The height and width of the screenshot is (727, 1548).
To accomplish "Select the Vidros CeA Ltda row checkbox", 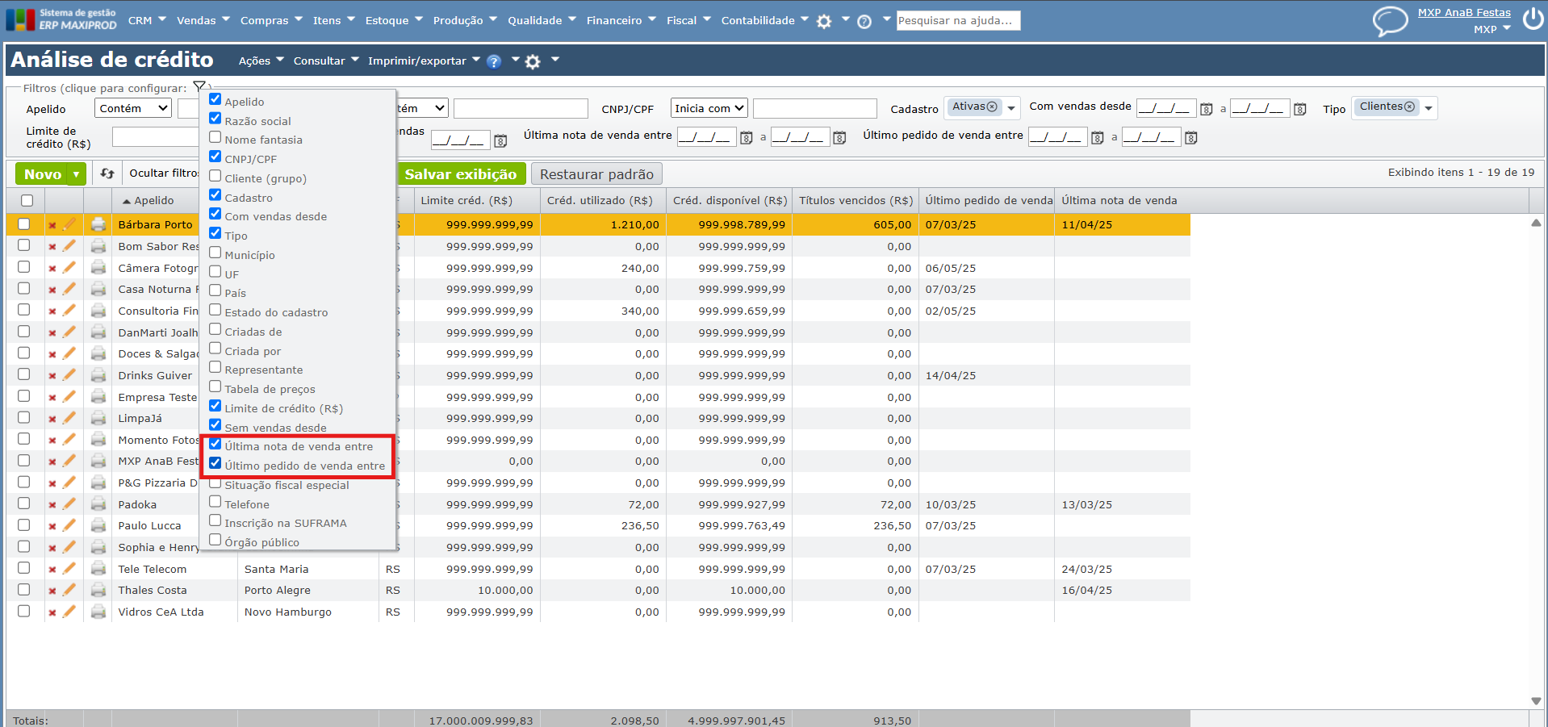I will 24,612.
